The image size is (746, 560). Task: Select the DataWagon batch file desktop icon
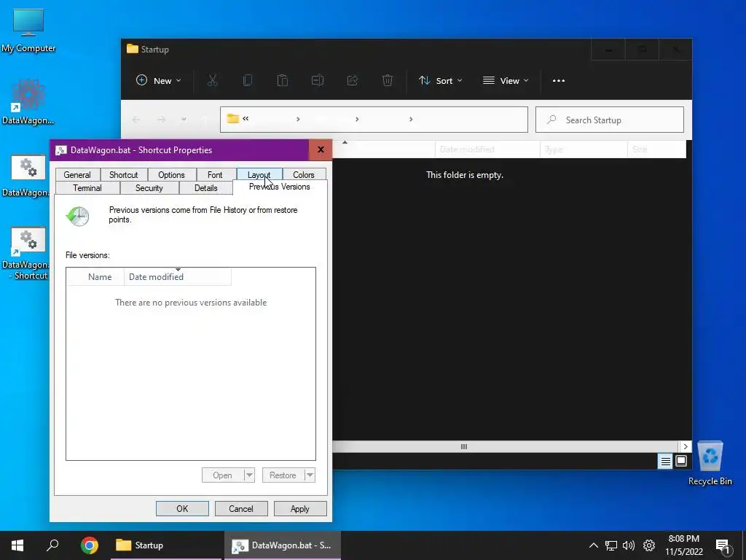(x=28, y=175)
